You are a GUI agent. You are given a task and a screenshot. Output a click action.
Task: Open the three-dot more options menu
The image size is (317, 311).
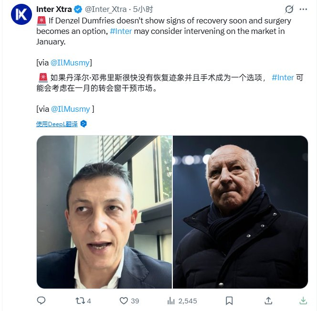pos(303,9)
